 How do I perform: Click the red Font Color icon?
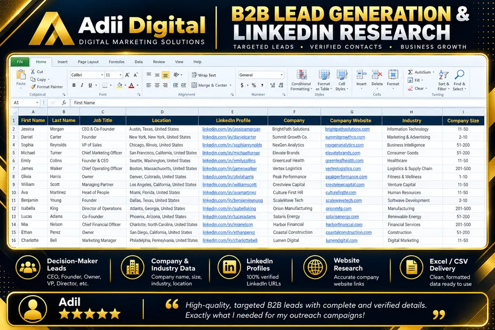132,85
